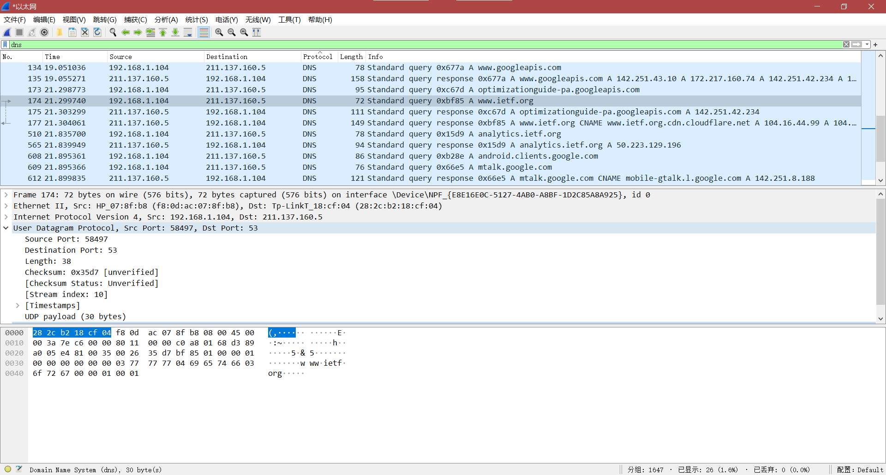Find a packet with the magnifier icon
The width and height of the screenshot is (886, 475).
(113, 32)
